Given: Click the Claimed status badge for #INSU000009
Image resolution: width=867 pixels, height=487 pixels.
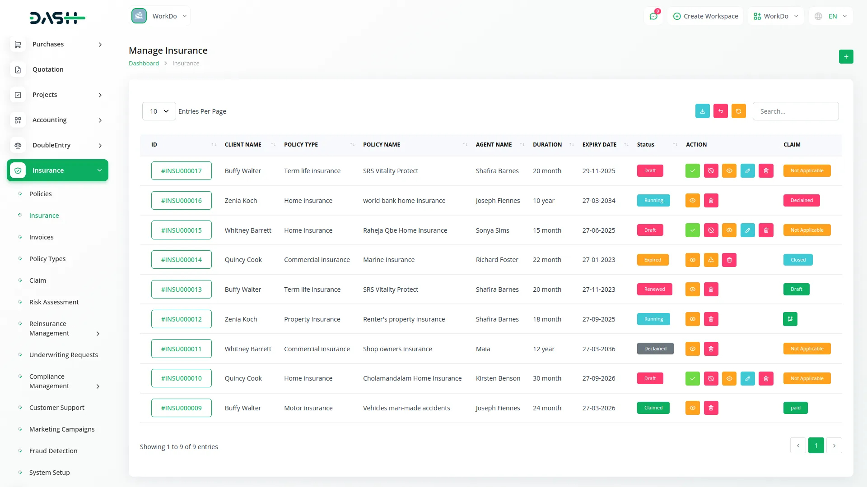Looking at the screenshot, I should (653, 408).
